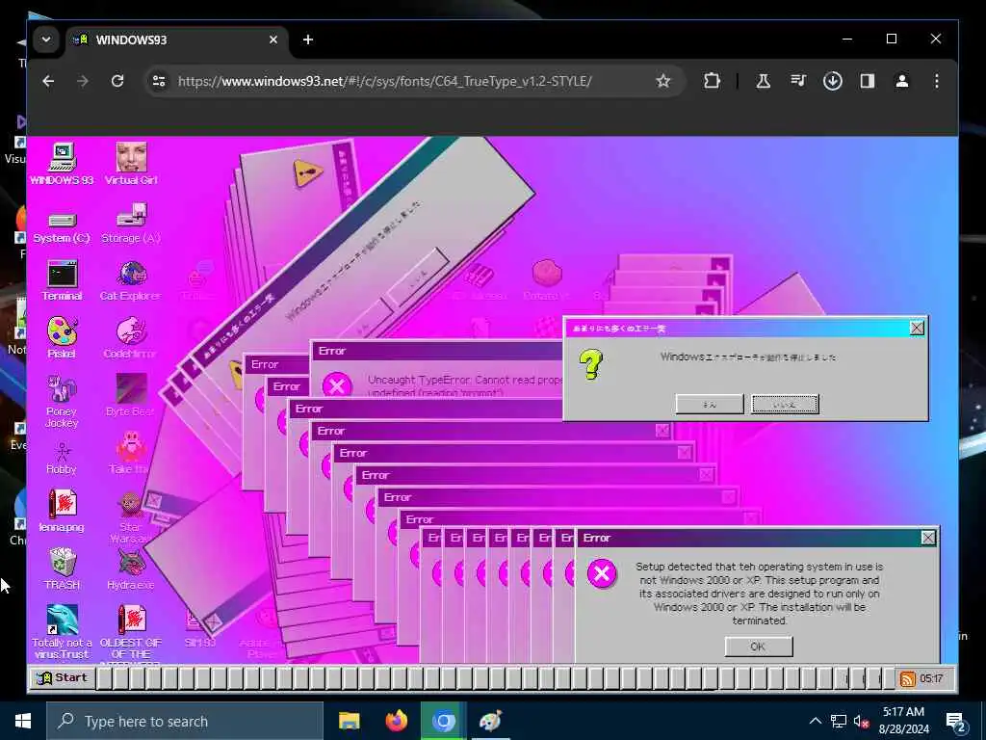Close the Japanese Windows Explorer dialog
The height and width of the screenshot is (740, 986).
[x=917, y=328]
